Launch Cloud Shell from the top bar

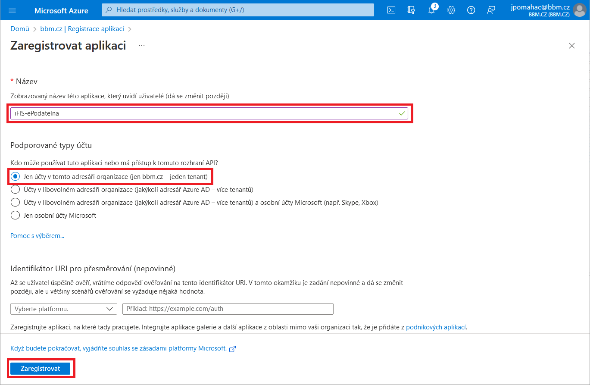click(391, 10)
